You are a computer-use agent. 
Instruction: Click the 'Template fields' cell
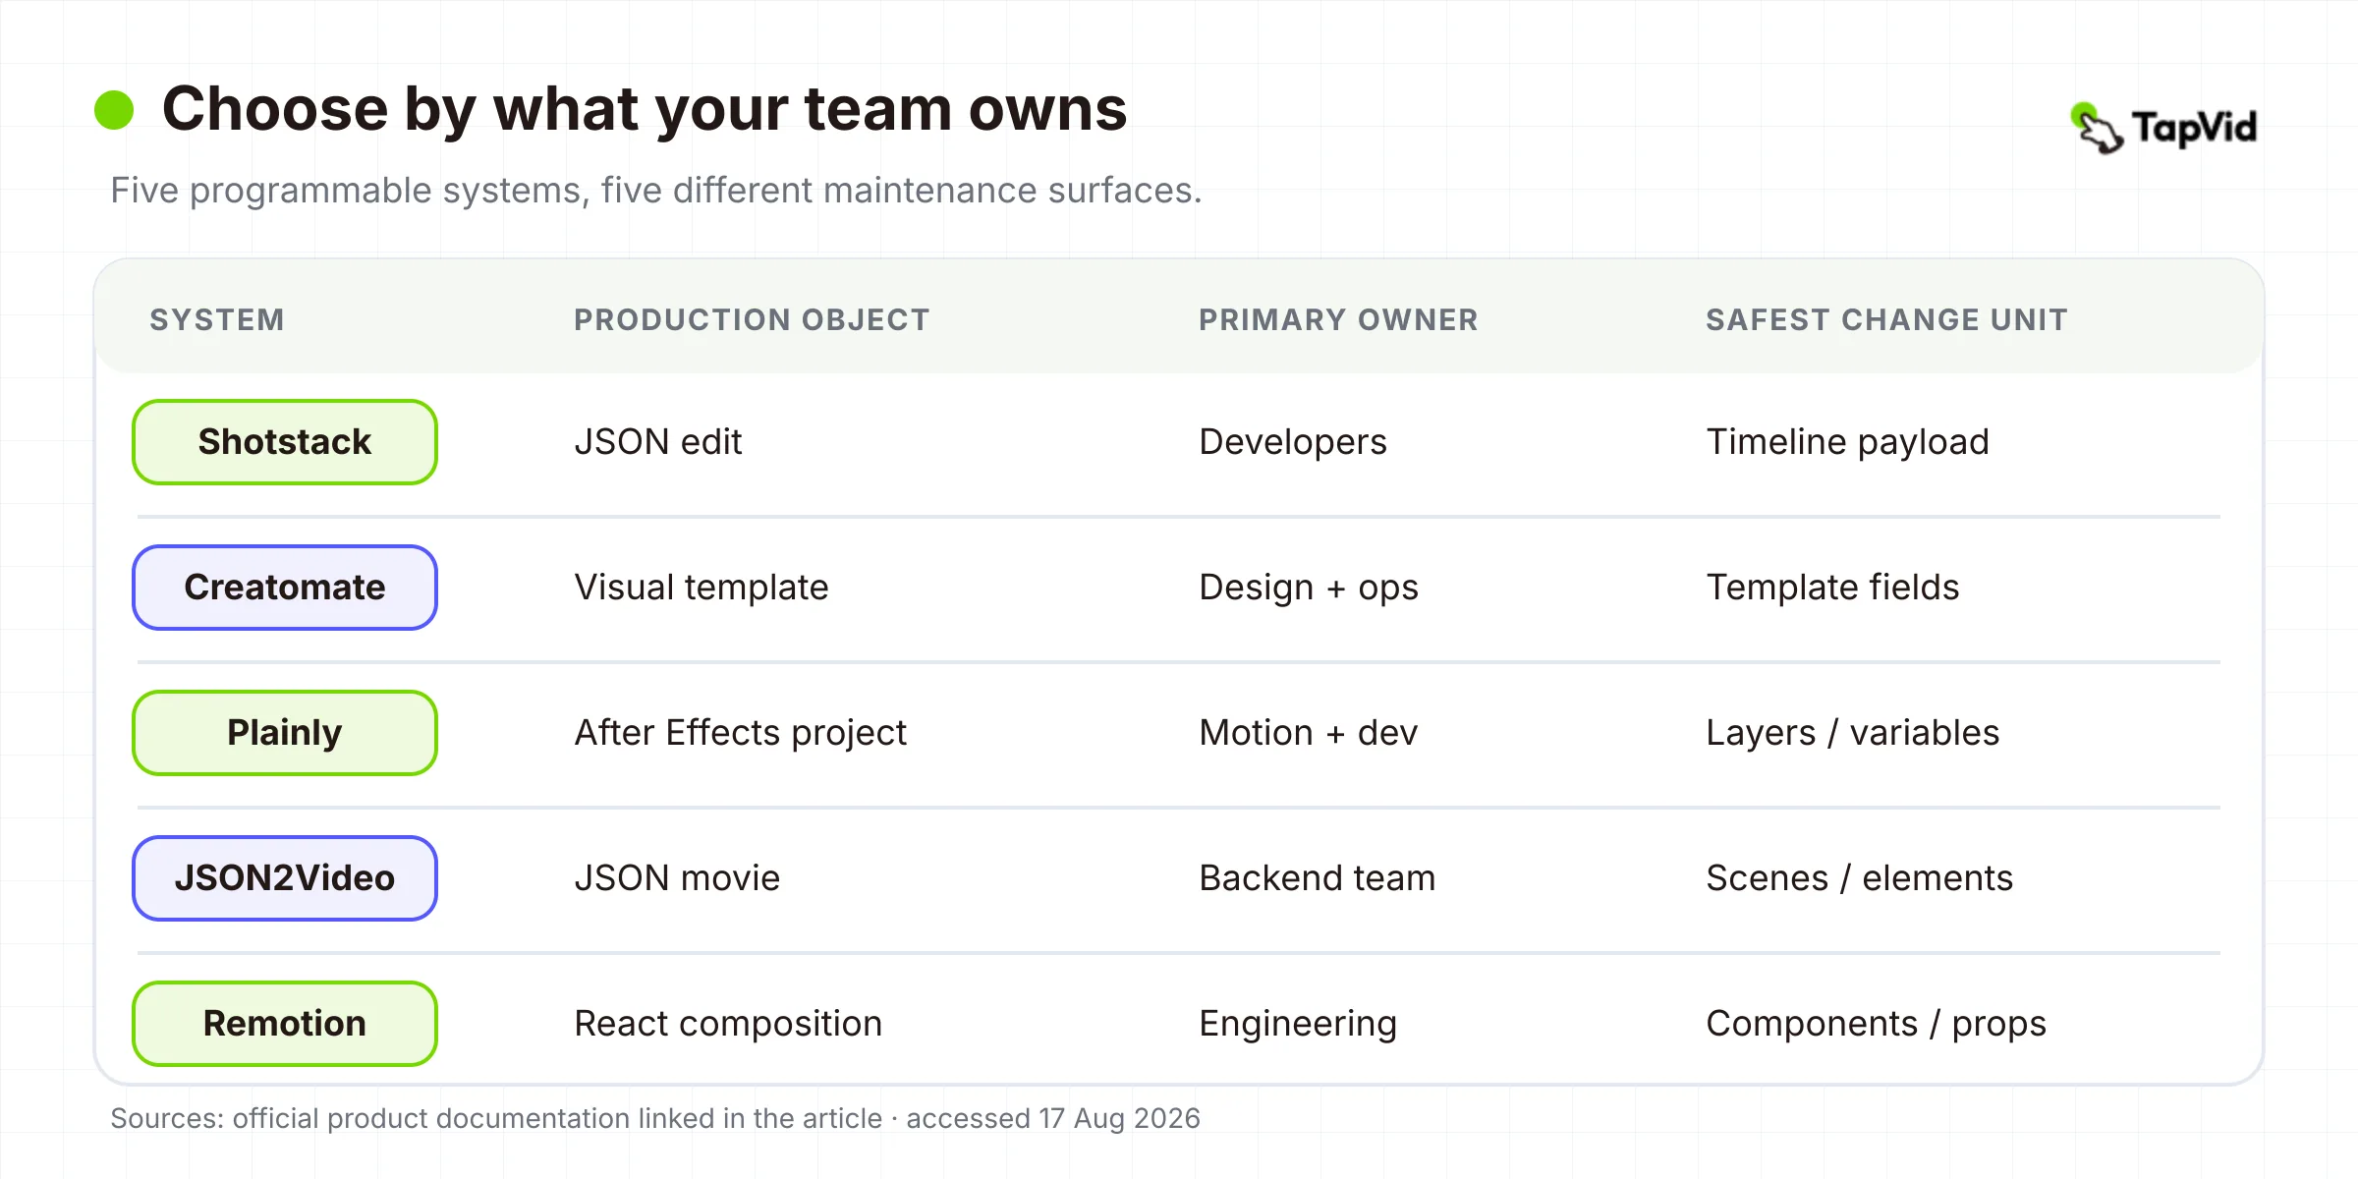1832,588
